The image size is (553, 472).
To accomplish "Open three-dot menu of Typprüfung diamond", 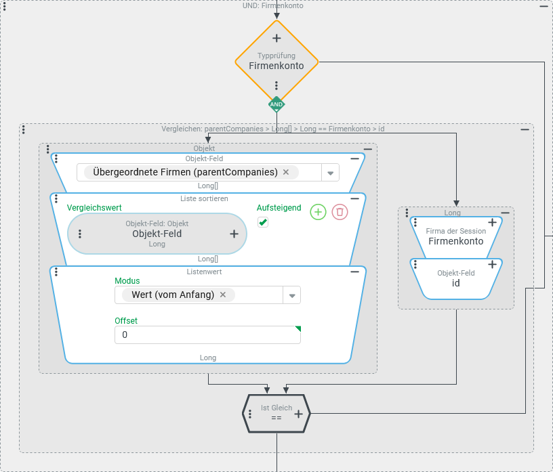I will click(x=276, y=86).
